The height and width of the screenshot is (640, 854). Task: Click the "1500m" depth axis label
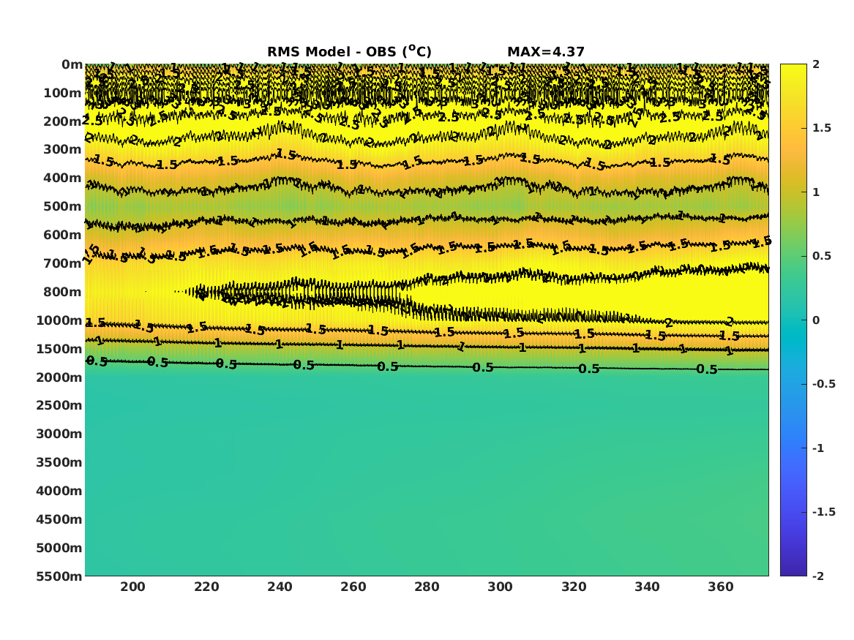coord(59,349)
